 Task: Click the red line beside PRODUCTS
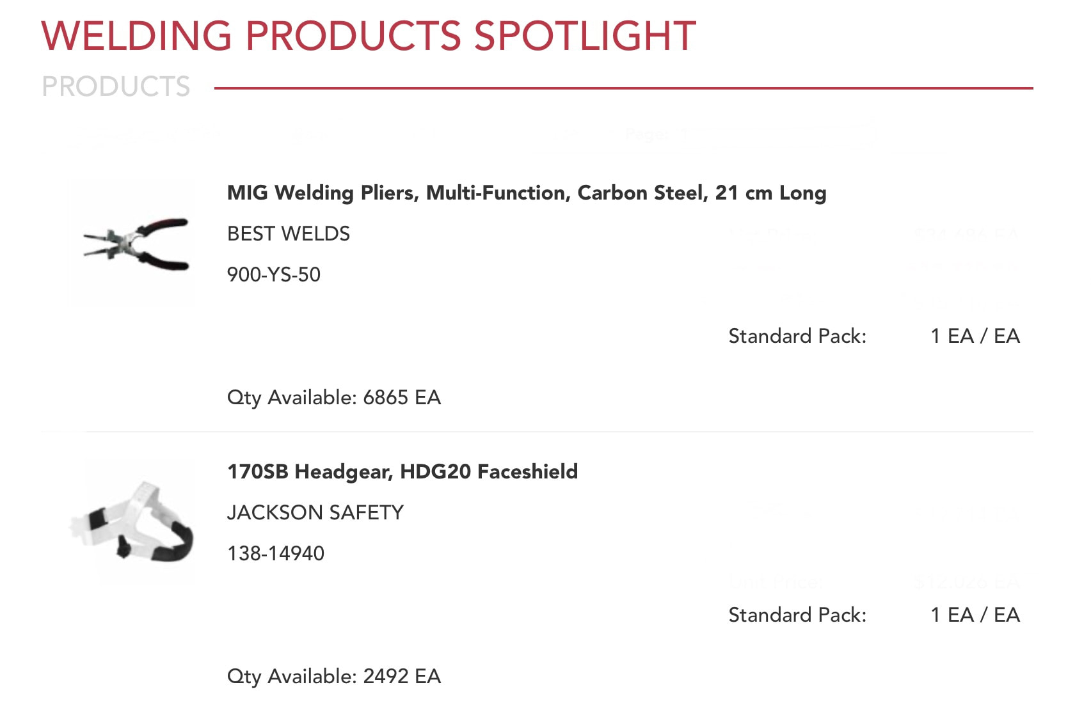624,88
